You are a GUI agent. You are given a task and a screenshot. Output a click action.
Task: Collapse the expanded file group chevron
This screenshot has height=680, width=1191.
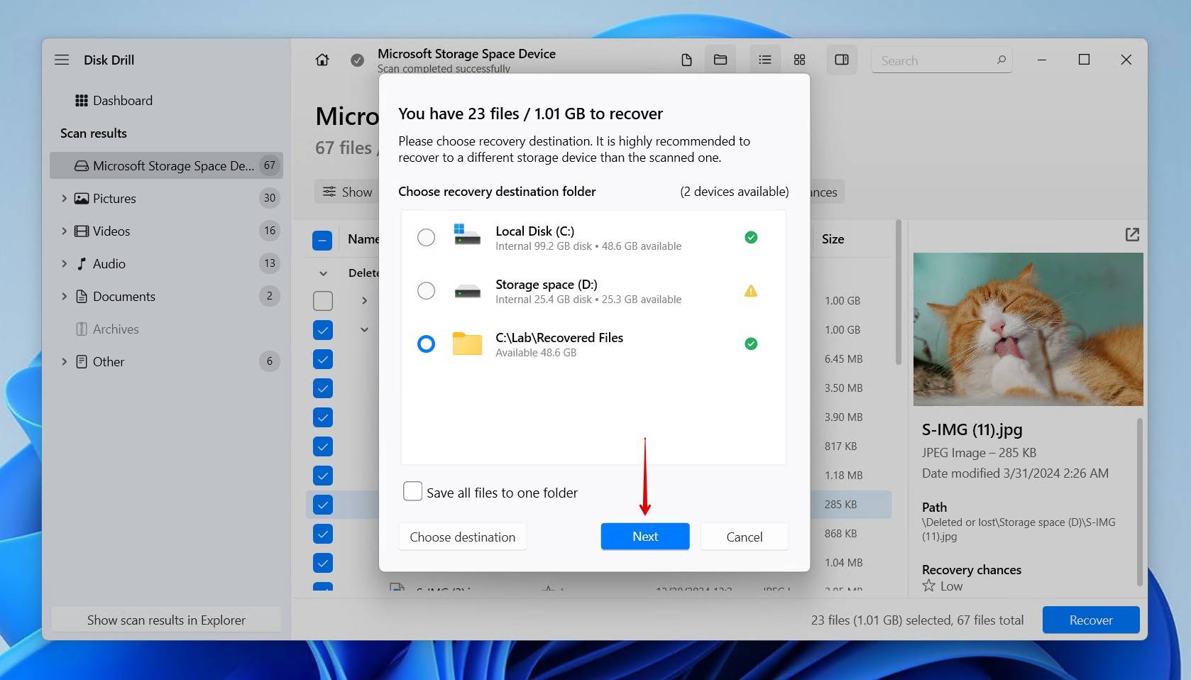pyautogui.click(x=363, y=329)
